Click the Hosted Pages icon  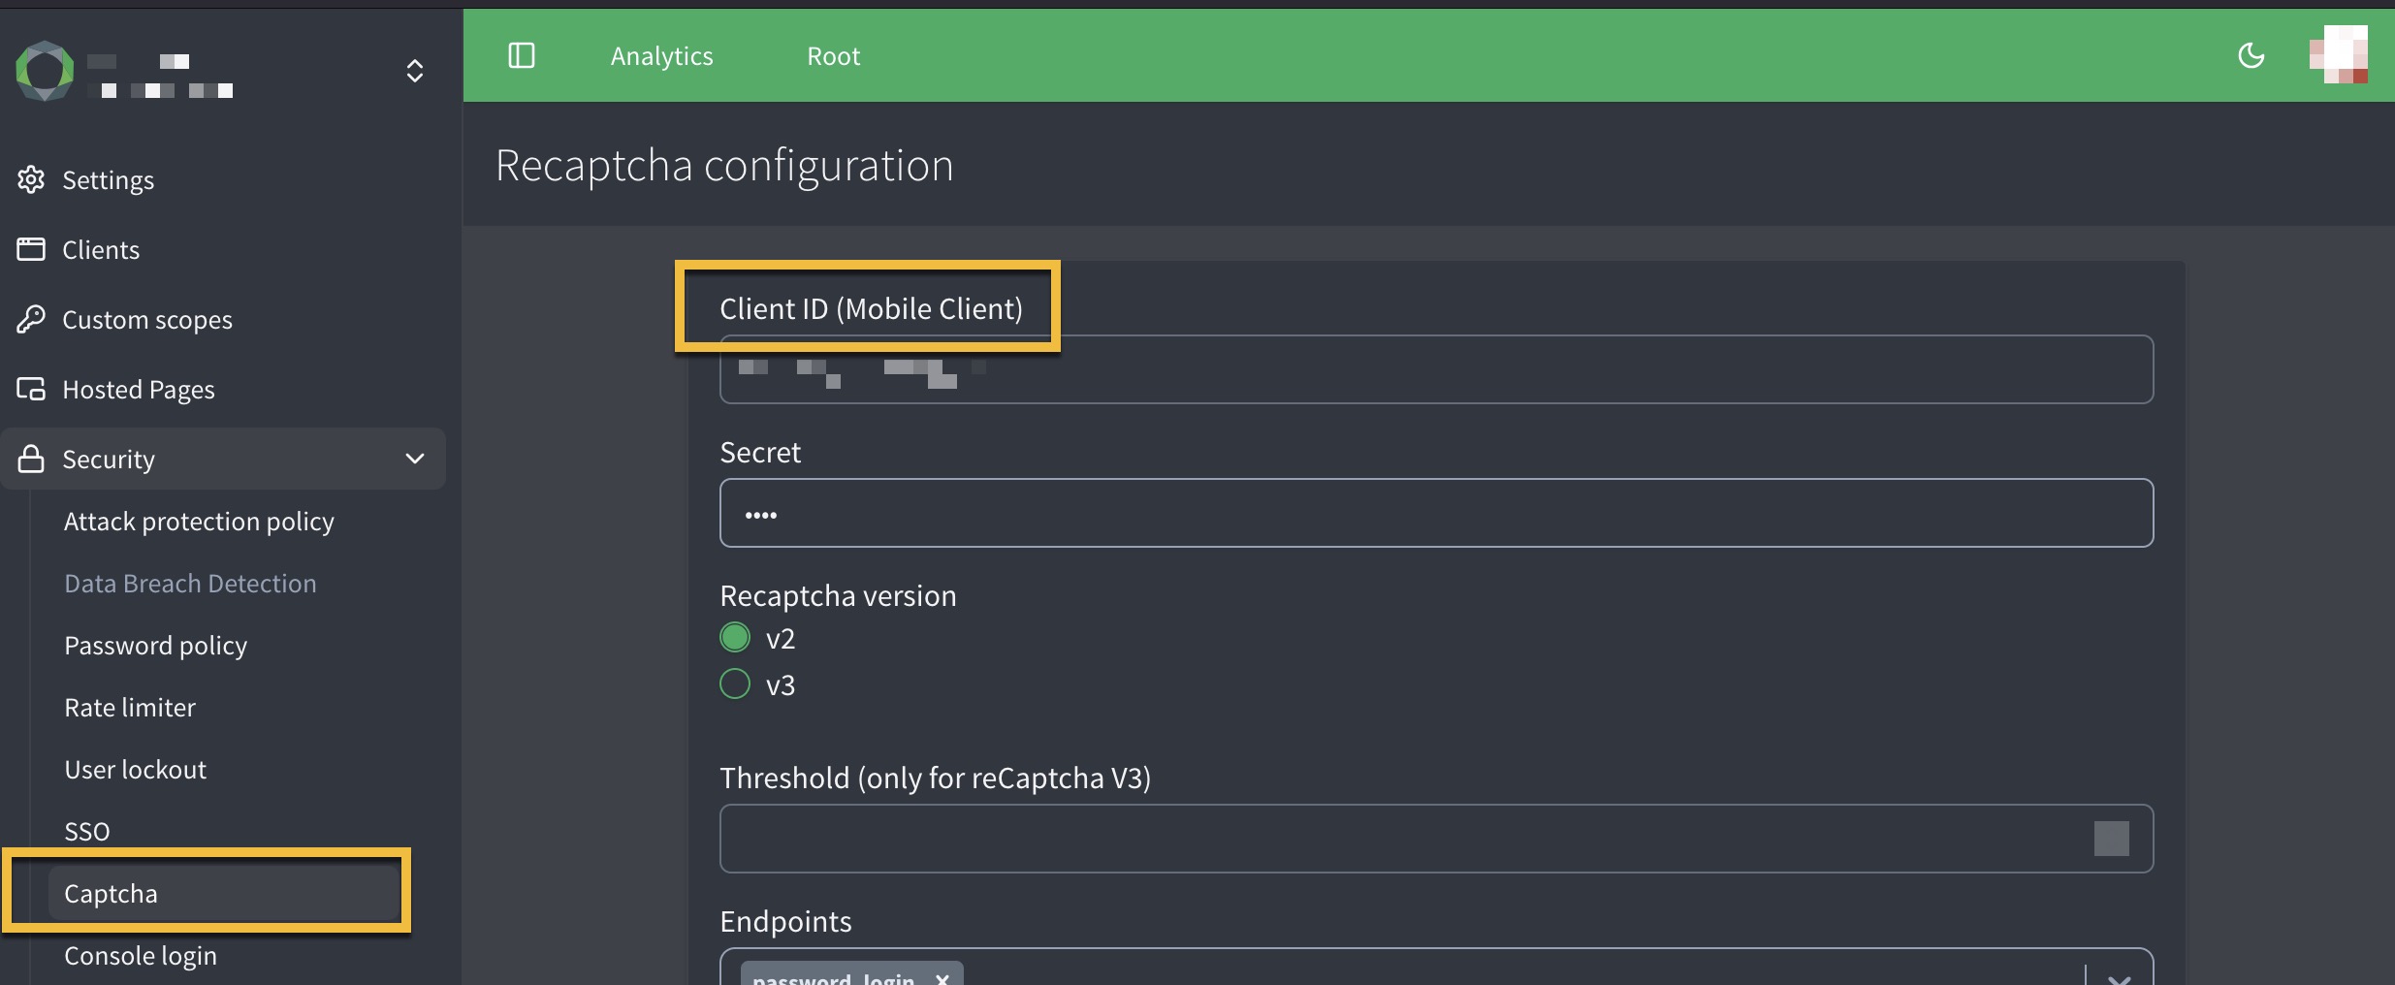coord(31,389)
